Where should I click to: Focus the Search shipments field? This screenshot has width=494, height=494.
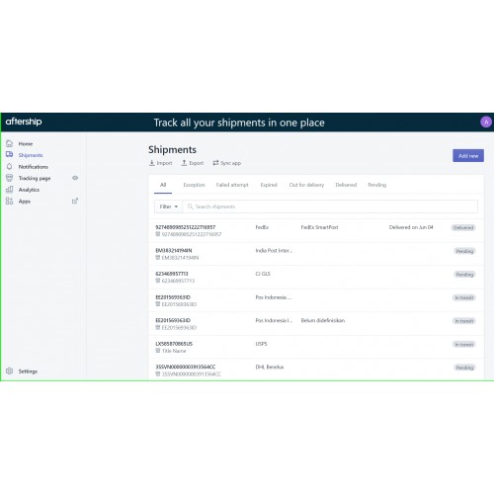click(x=330, y=206)
